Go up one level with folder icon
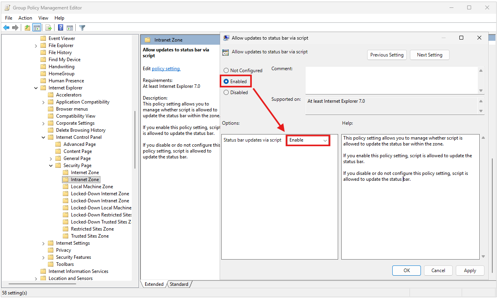497x298 pixels. pos(27,27)
